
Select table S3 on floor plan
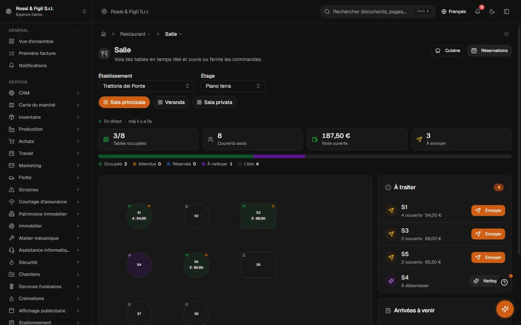click(258, 216)
